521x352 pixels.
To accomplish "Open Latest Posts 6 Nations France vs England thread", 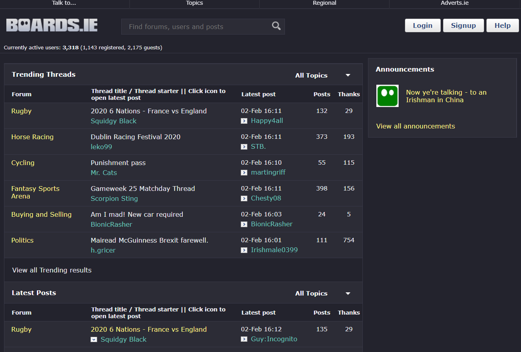I will 149,329.
